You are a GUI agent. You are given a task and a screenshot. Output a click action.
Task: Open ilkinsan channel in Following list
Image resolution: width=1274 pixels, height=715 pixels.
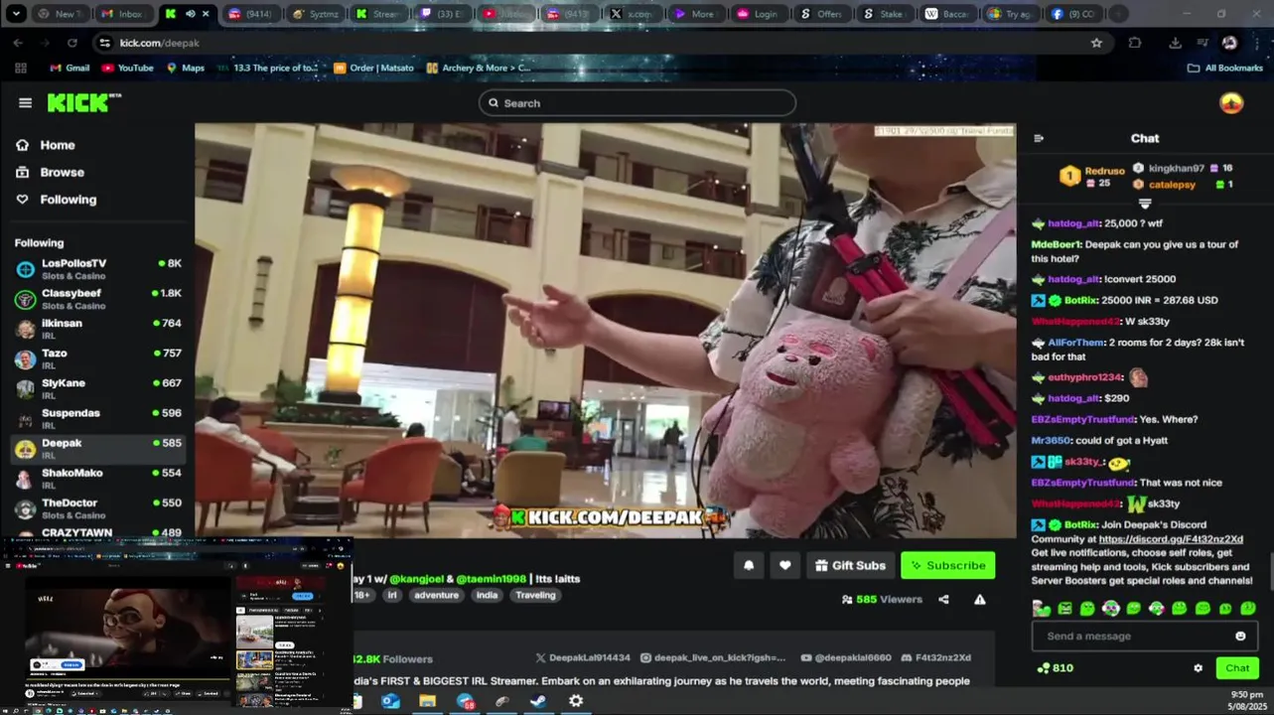click(x=97, y=329)
